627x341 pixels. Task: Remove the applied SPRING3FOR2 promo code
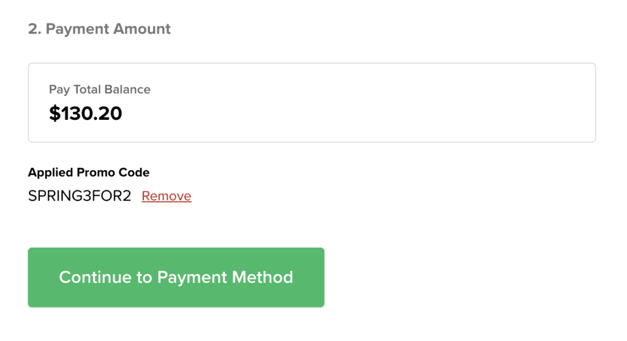tap(167, 196)
